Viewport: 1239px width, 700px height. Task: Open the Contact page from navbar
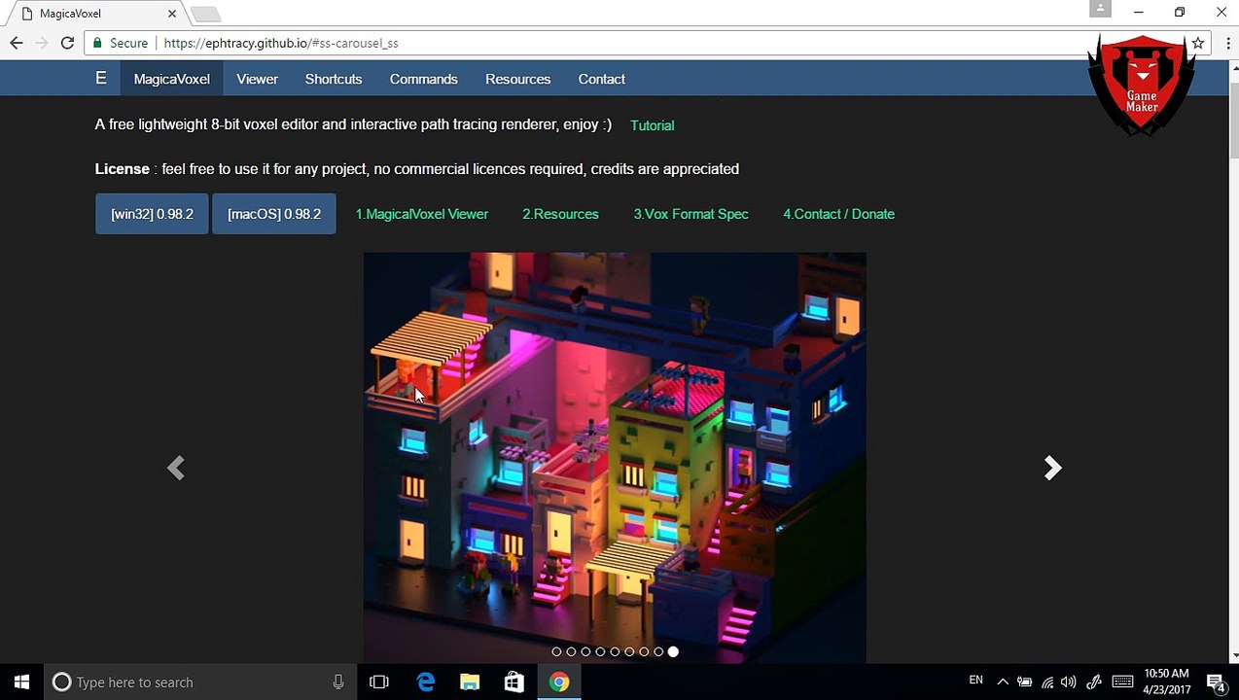(x=601, y=79)
